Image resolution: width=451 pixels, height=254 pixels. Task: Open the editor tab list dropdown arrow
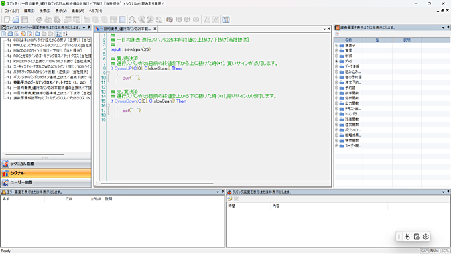point(324,29)
